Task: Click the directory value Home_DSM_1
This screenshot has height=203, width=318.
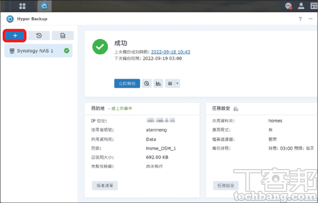Action: click(161, 148)
